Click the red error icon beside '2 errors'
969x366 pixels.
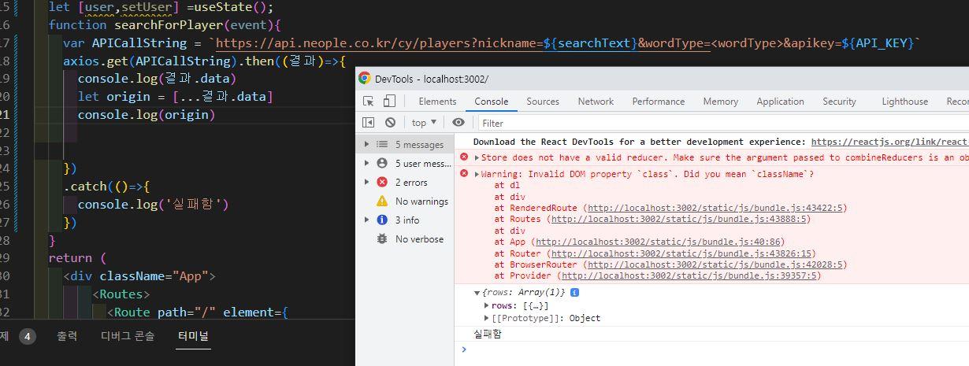tap(382, 182)
